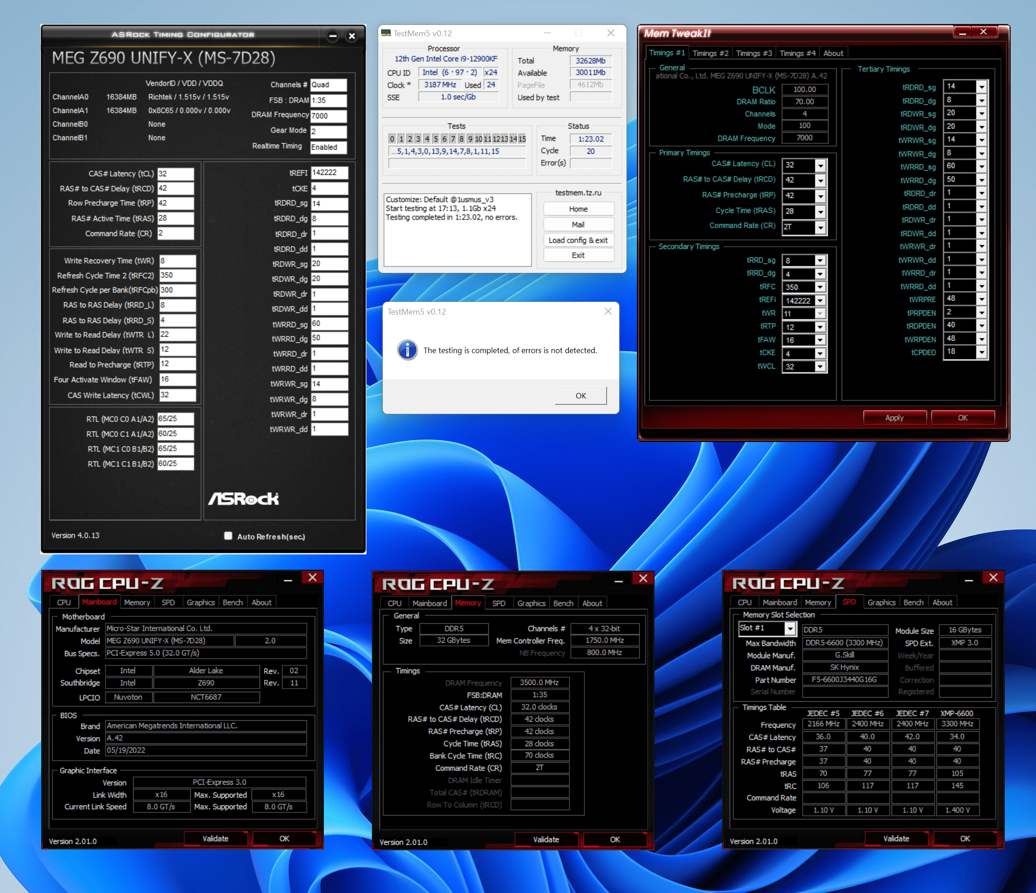Click CAS# Latency (tCL) field in ASRock

pyautogui.click(x=175, y=174)
